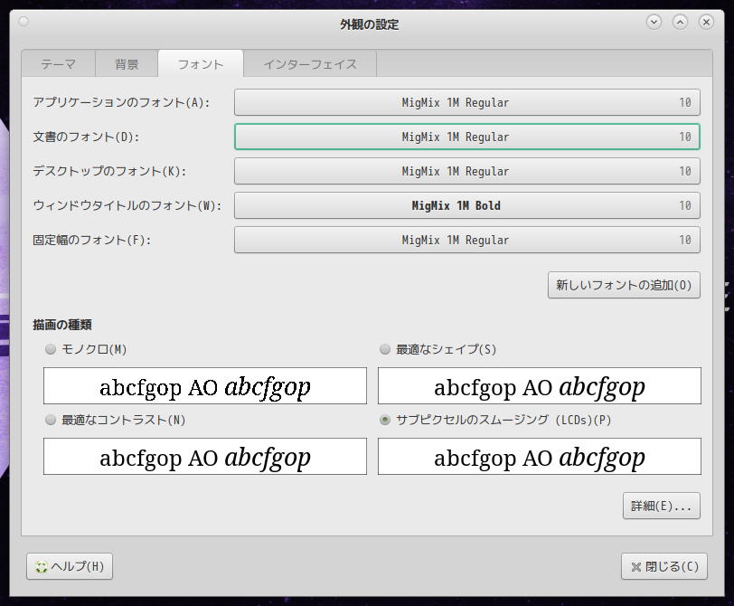Viewport: 734px width, 606px height.
Task: Choose the application font (アプリケーションのフォント) button
Action: pos(467,102)
